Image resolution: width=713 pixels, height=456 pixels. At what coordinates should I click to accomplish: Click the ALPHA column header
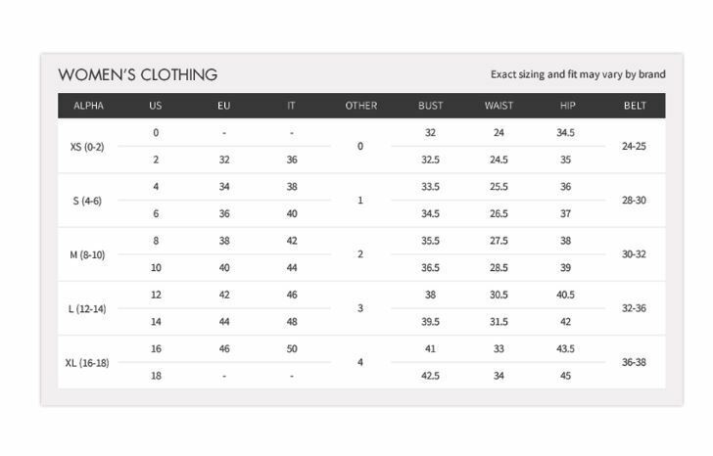(x=88, y=106)
